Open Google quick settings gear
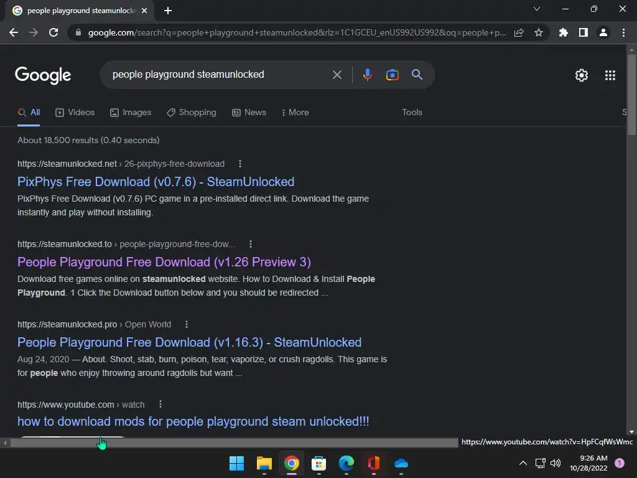The width and height of the screenshot is (637, 478). click(x=582, y=75)
